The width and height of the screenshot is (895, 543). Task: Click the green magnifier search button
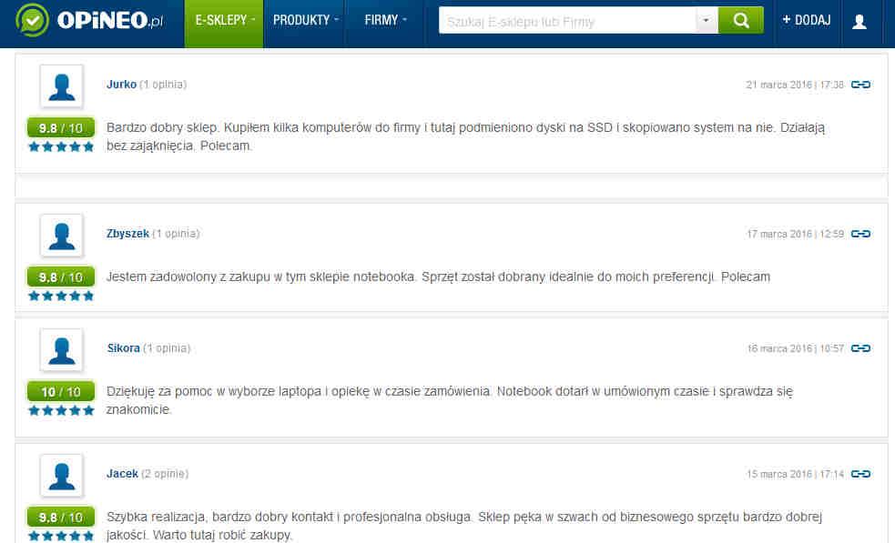click(740, 21)
